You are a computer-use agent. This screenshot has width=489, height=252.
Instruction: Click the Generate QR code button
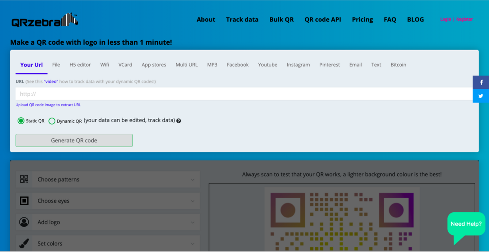tap(74, 140)
